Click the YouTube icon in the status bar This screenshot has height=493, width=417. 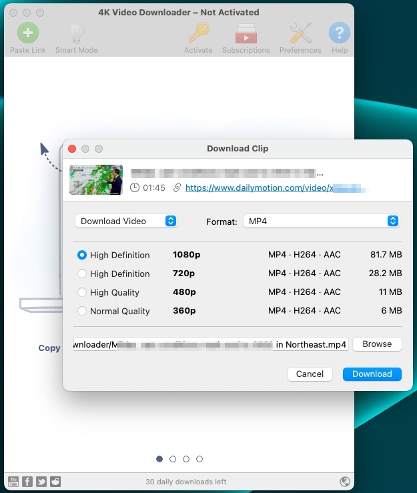pyautogui.click(x=13, y=482)
